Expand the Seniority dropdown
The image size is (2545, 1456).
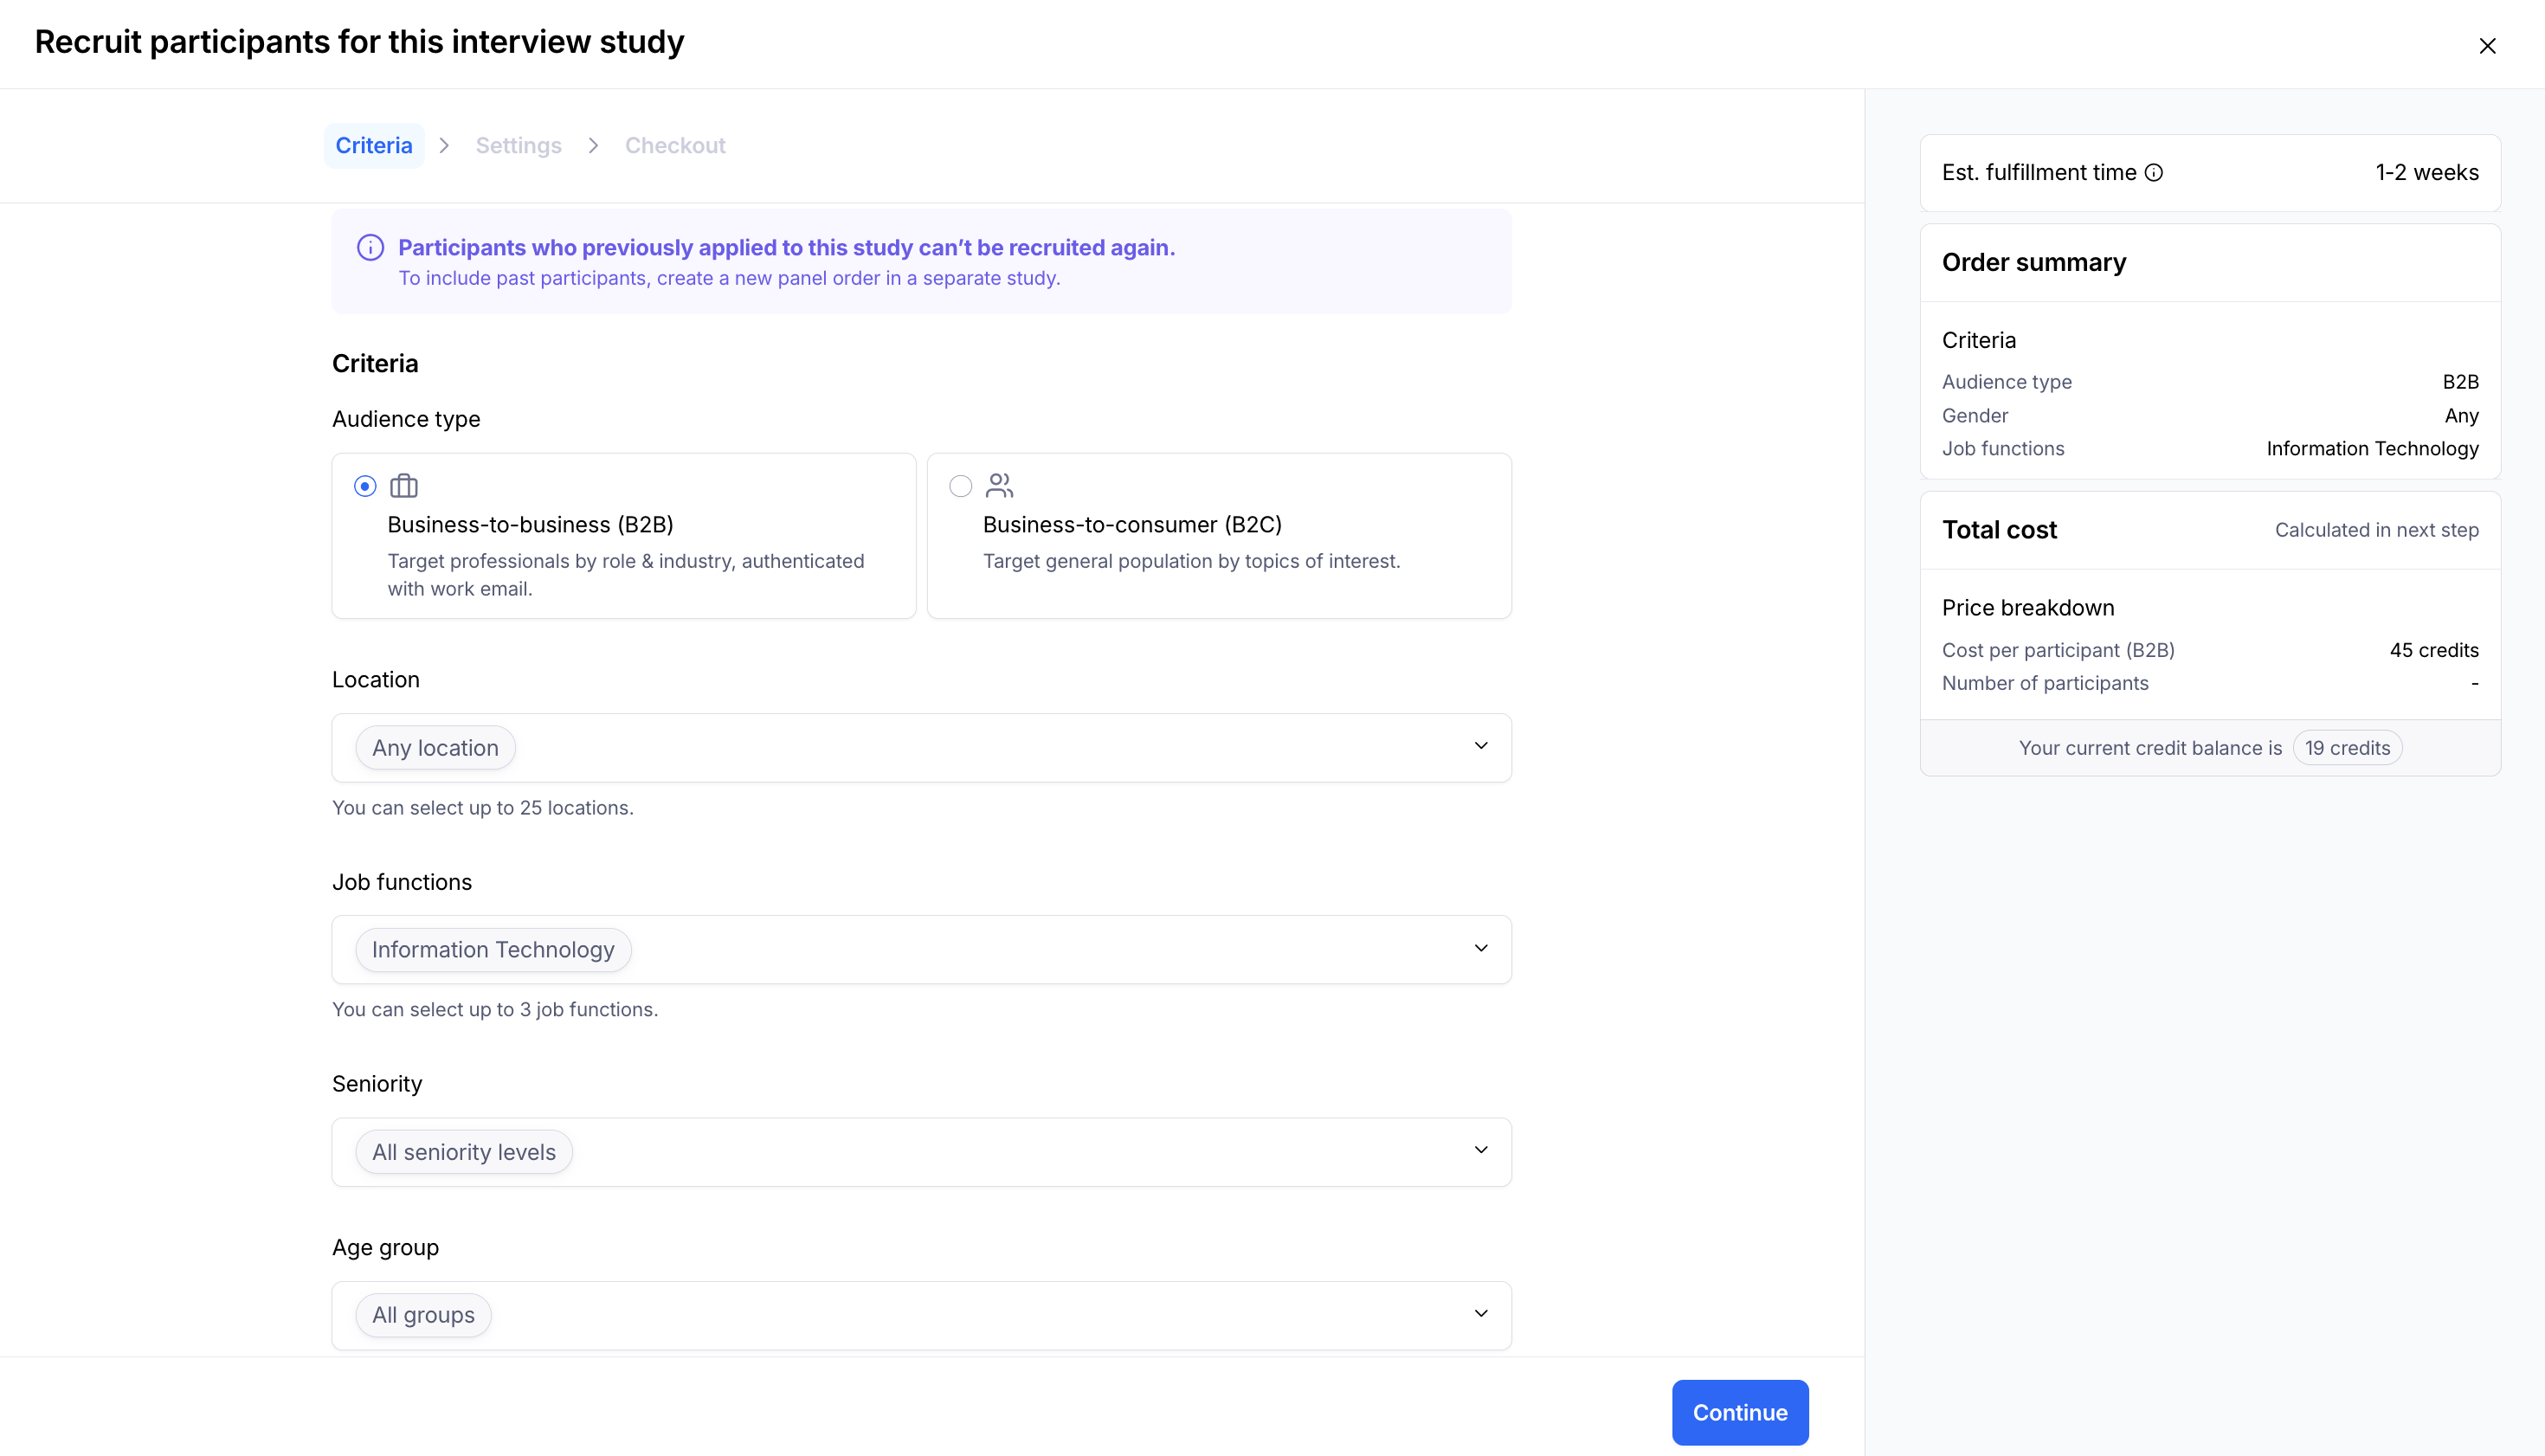point(1480,1150)
